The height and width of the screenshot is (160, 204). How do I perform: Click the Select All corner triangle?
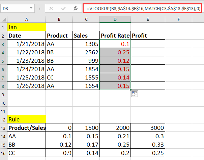point(4,19)
